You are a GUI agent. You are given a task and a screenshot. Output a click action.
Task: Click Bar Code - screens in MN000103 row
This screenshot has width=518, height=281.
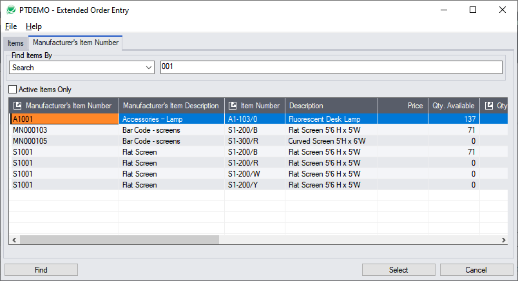pos(171,130)
